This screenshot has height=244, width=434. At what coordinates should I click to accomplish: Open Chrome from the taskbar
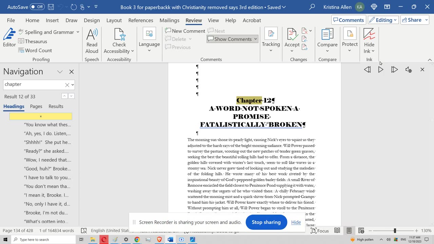click(x=137, y=240)
